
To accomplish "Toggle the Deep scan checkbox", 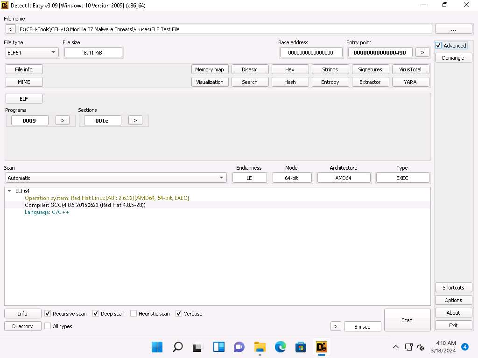I will pyautogui.click(x=96, y=314).
